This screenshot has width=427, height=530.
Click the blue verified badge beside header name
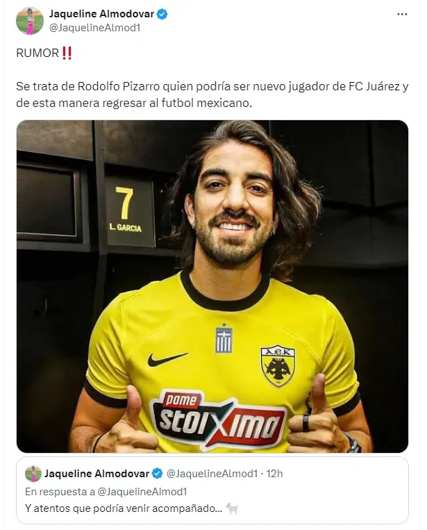tap(162, 14)
